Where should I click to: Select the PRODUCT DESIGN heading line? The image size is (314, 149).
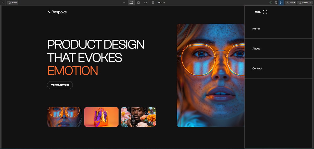(96, 44)
